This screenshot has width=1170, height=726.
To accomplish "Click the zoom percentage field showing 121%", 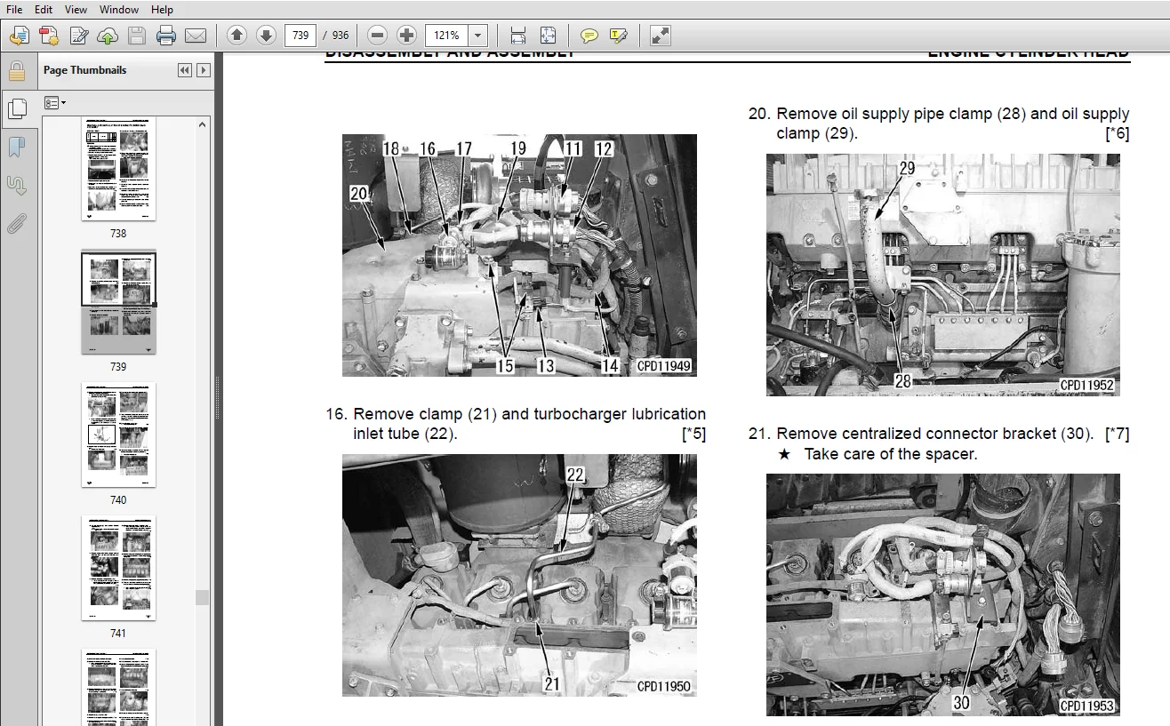I will (447, 36).
